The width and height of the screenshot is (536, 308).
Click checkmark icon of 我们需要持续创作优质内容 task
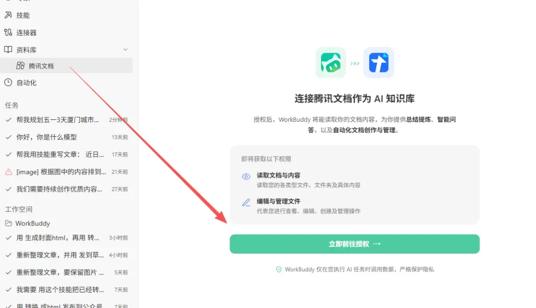[x=8, y=189]
